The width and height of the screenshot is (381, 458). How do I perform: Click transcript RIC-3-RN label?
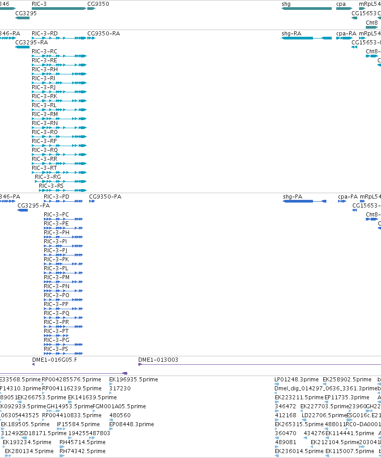45,123
